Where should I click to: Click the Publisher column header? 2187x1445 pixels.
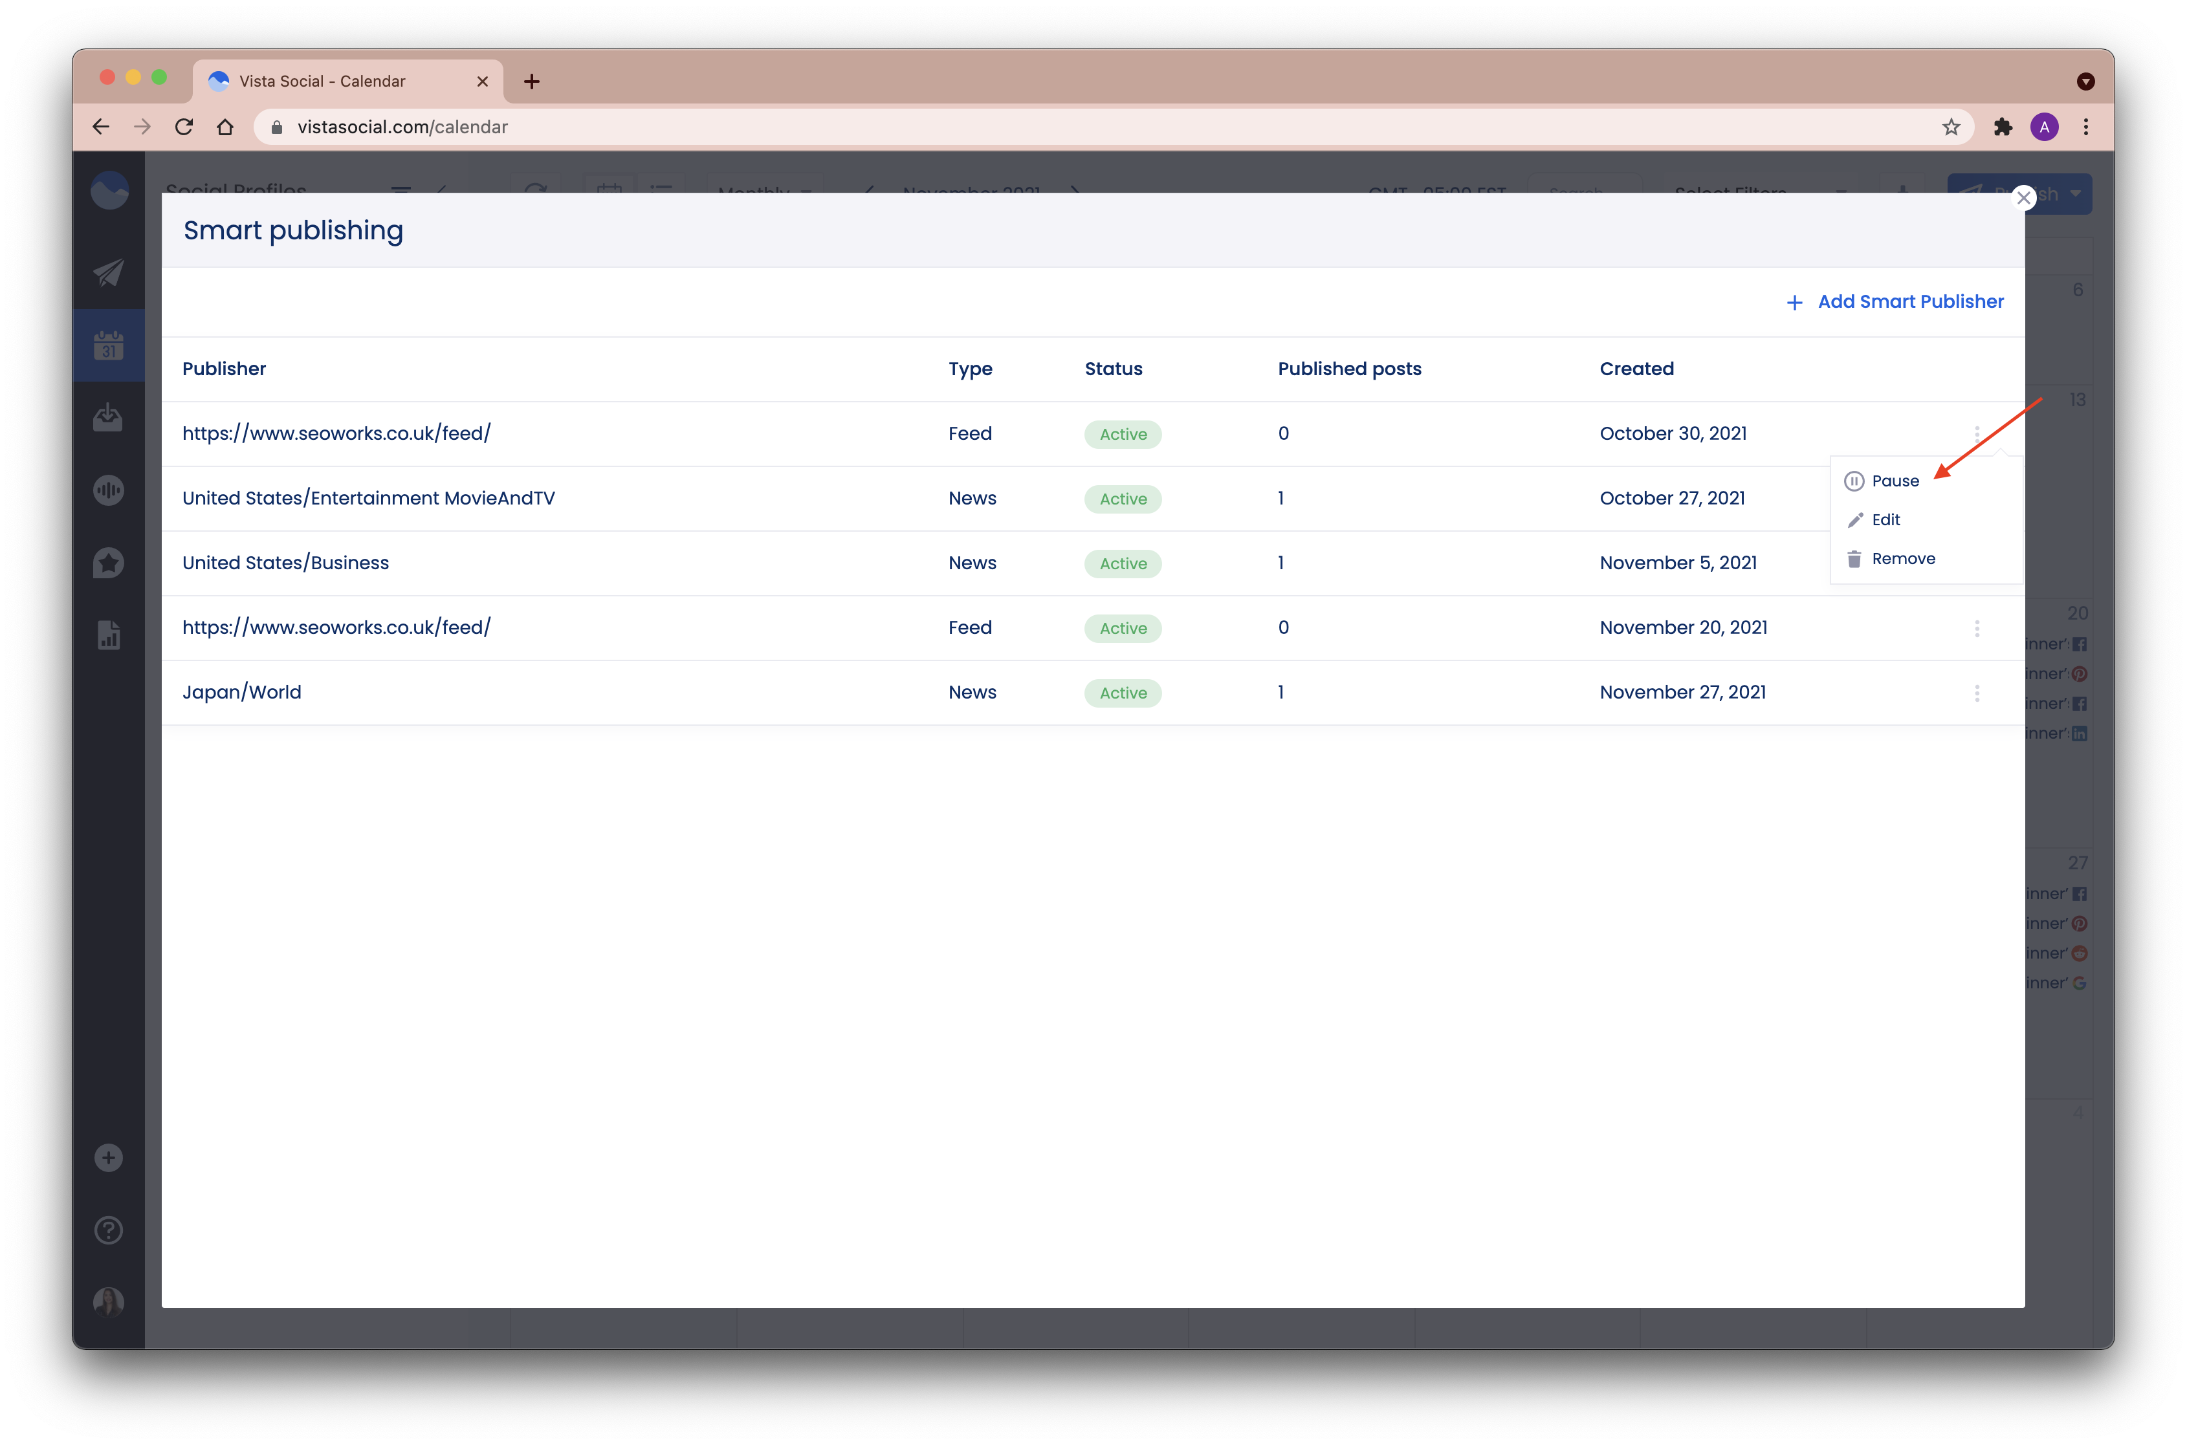coord(224,369)
